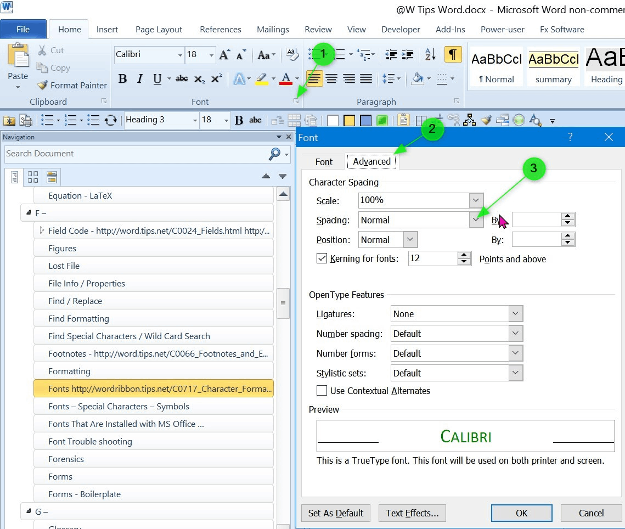This screenshot has width=625, height=529.
Task: Show search results view in Navigation
Action: pos(52,177)
